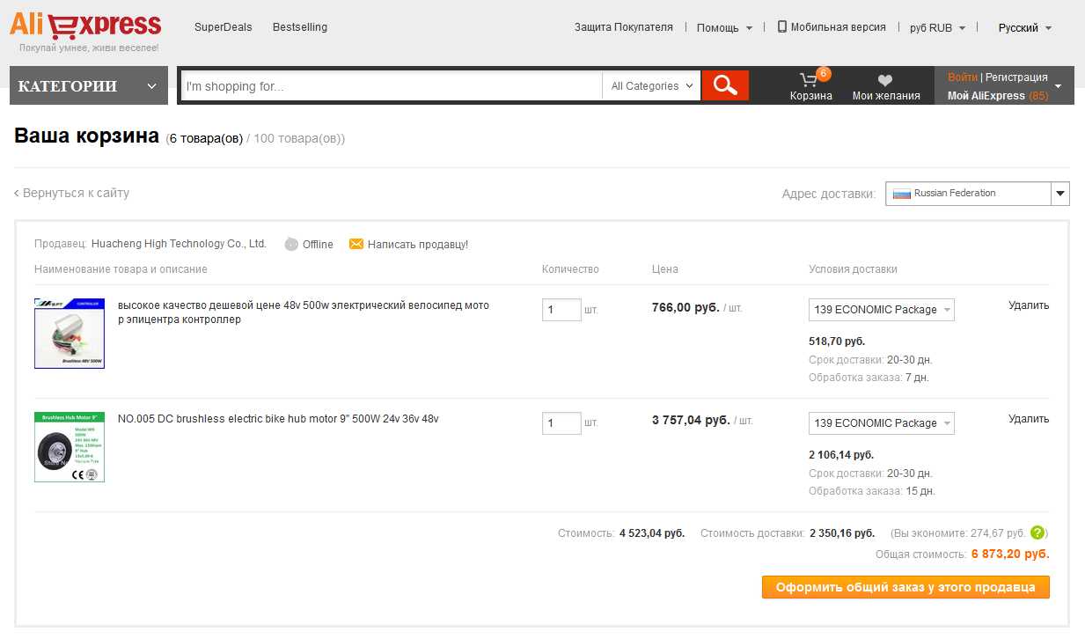The image size is (1085, 639).
Task: Click the shipping cost 2 350,16 руб.
Action: click(842, 533)
